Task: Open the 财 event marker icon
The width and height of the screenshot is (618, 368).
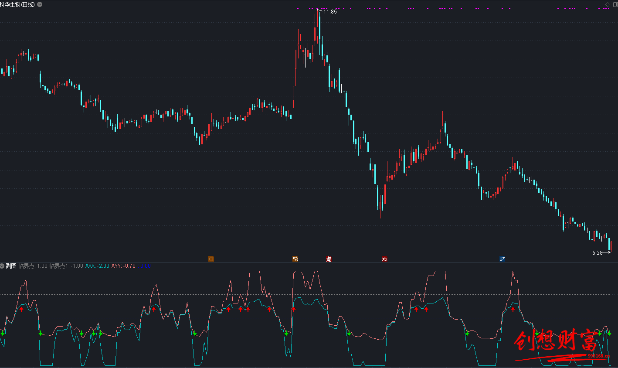Action: 502,259
